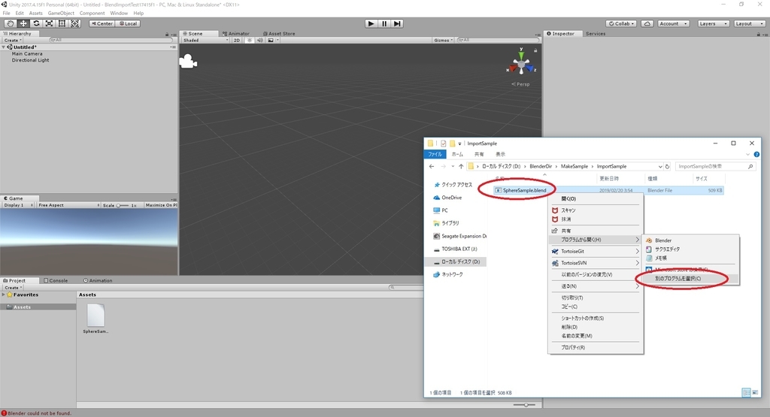Open the Hierarchy Create dropdown
Viewport: 770px width, 417px height.
pyautogui.click(x=13, y=41)
